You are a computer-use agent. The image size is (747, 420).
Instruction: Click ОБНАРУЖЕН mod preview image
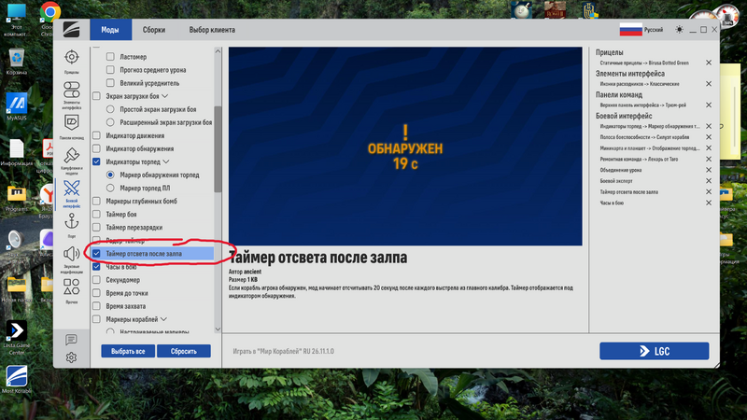[x=405, y=147]
